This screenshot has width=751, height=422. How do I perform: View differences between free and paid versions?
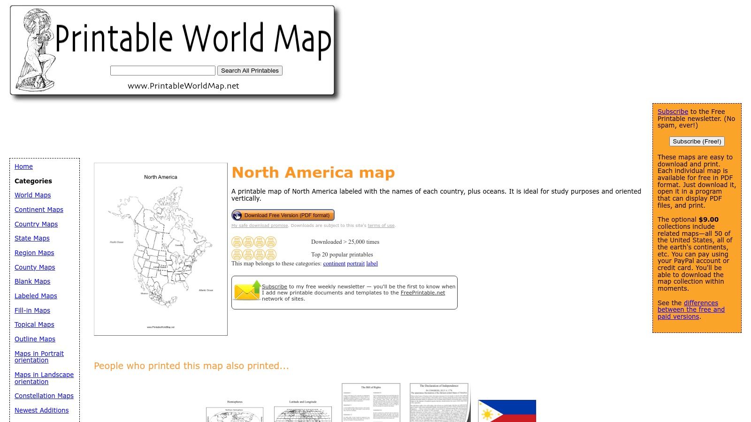[690, 309]
